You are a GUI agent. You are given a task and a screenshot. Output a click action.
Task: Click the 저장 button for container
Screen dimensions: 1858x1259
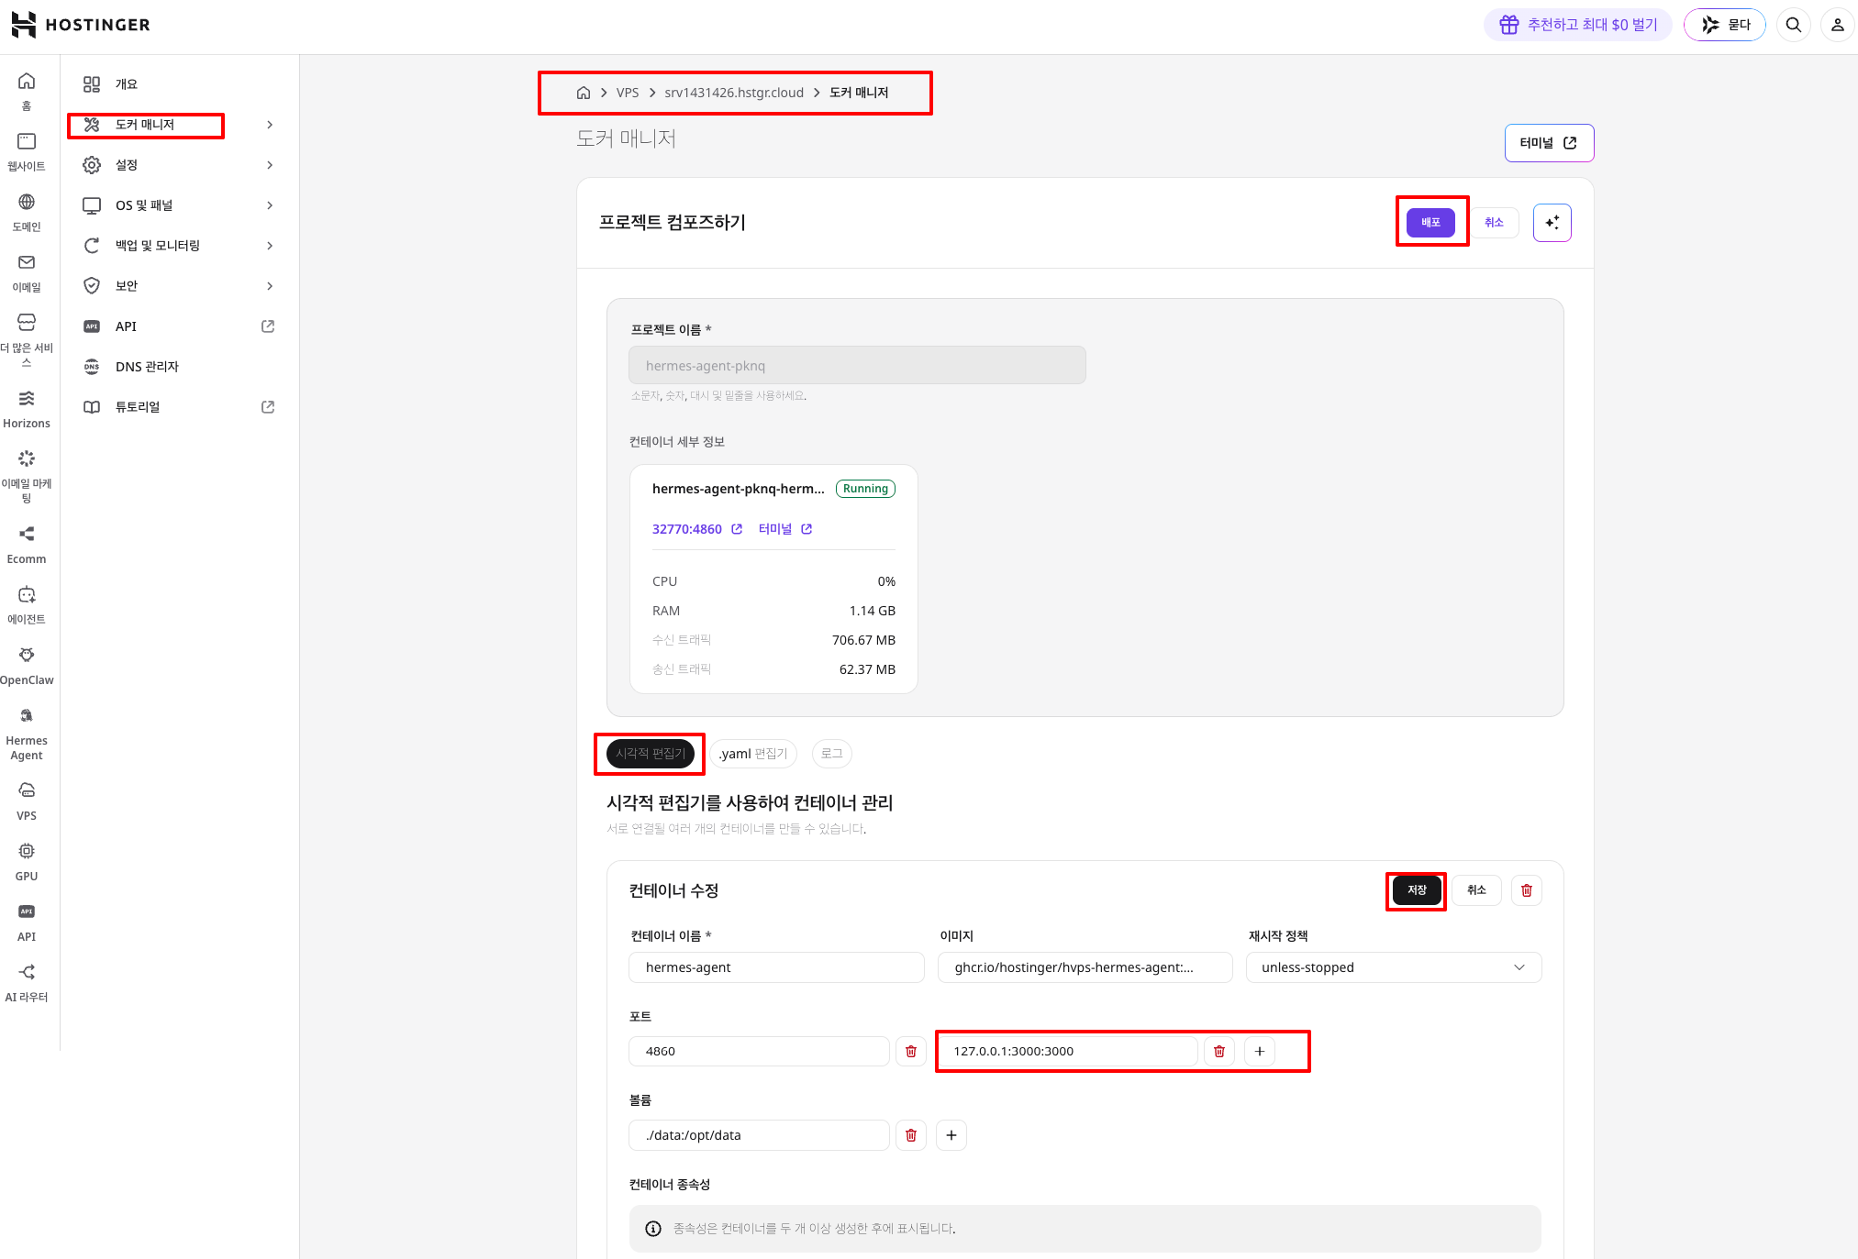pyautogui.click(x=1417, y=890)
